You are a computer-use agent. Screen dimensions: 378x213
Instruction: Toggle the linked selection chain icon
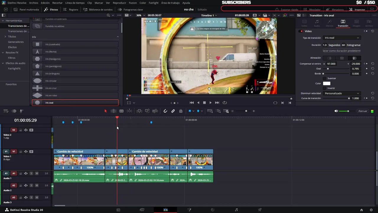click(x=173, y=111)
